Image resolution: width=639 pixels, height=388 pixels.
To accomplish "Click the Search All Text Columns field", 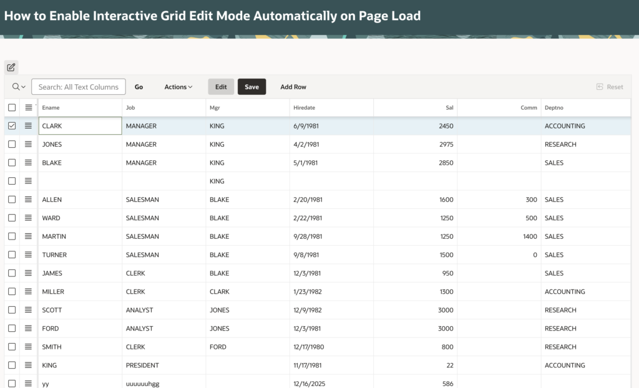I will pos(78,87).
